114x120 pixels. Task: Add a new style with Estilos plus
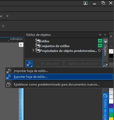pos(100,41)
